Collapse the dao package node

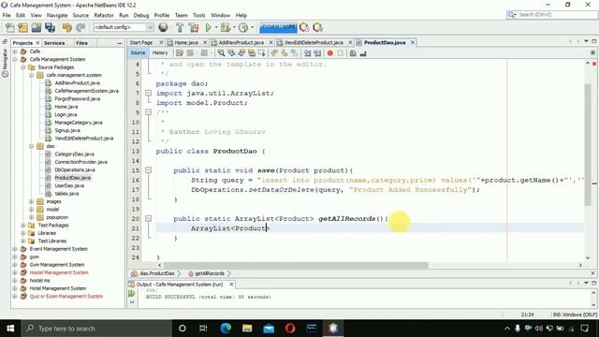click(x=32, y=146)
